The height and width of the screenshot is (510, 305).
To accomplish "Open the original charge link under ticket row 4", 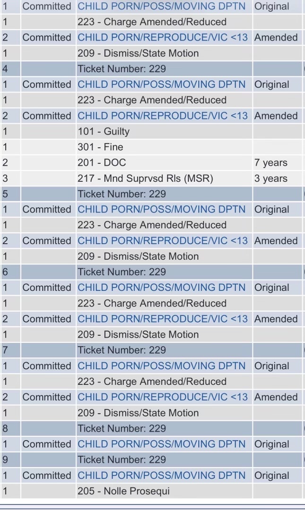I will click(162, 85).
